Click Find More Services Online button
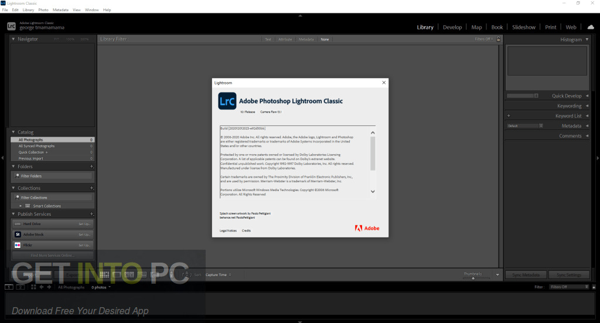The height and width of the screenshot is (323, 600). pos(52,255)
